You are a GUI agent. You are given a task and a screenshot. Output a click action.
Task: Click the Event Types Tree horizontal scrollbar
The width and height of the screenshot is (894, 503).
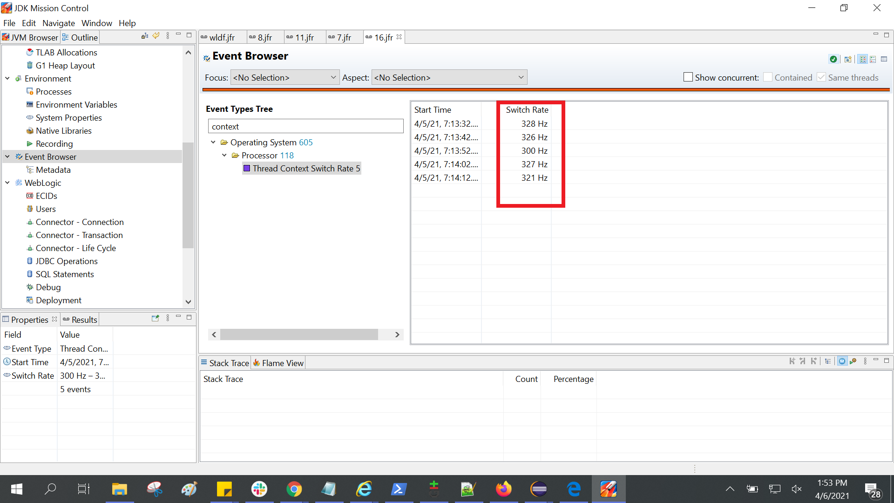(299, 334)
